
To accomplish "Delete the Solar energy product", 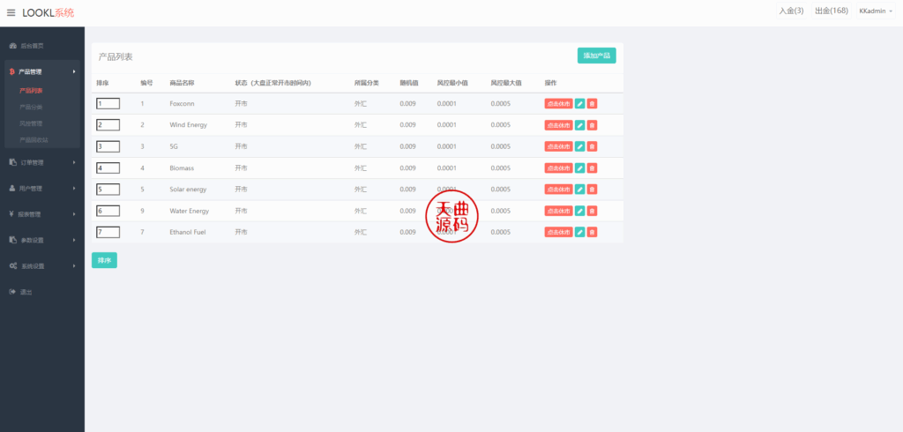I will coord(592,190).
